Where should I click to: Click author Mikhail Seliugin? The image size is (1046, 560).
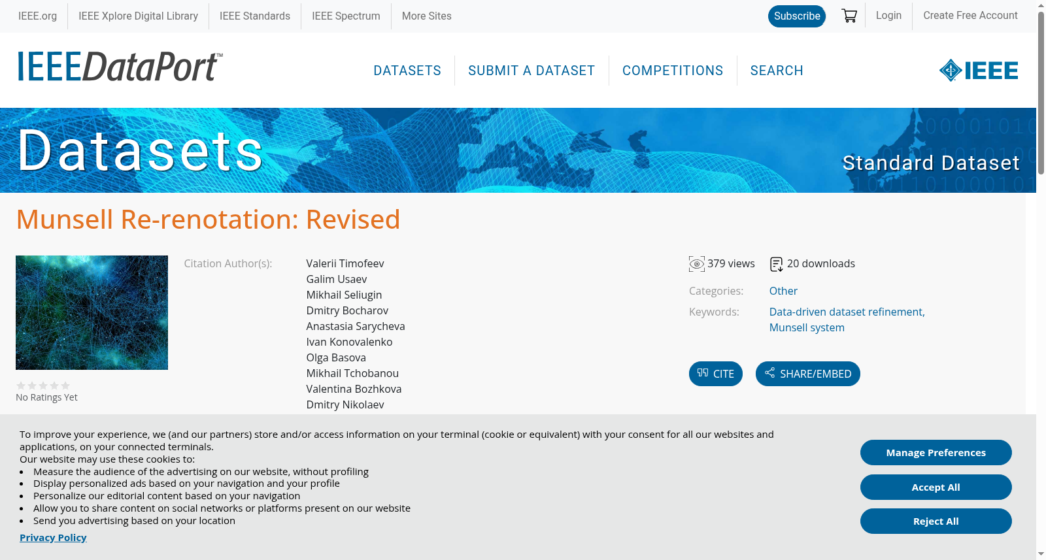coord(344,295)
